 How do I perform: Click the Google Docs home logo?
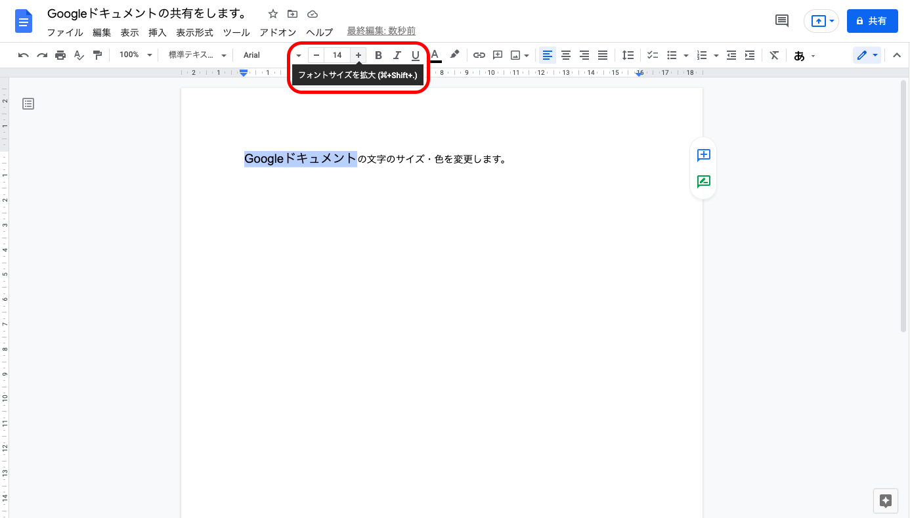(24, 21)
